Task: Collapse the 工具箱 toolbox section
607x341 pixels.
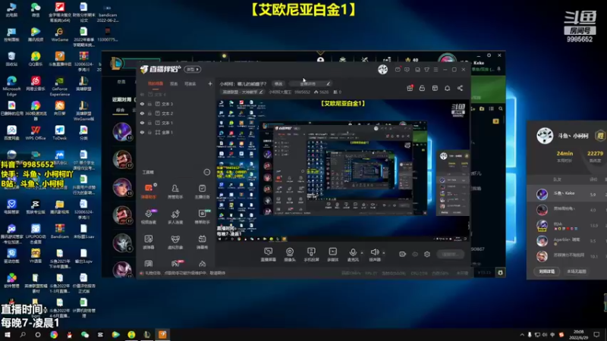Action: pos(206,172)
